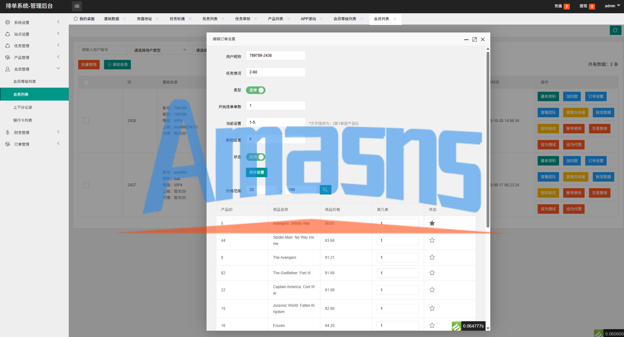
Task: Click the green refresh icon button
Action: [x=615, y=30]
